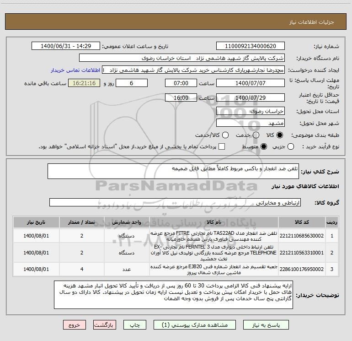Click the deadline time 07:00 field

coord(181,83)
